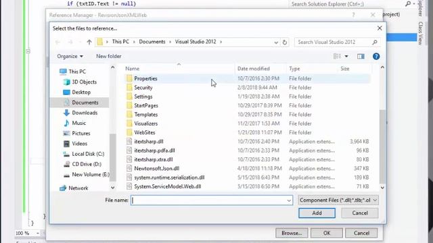Screen dimensions: 433x243
Task: Click the WebSites folder icon
Action: pos(129,132)
